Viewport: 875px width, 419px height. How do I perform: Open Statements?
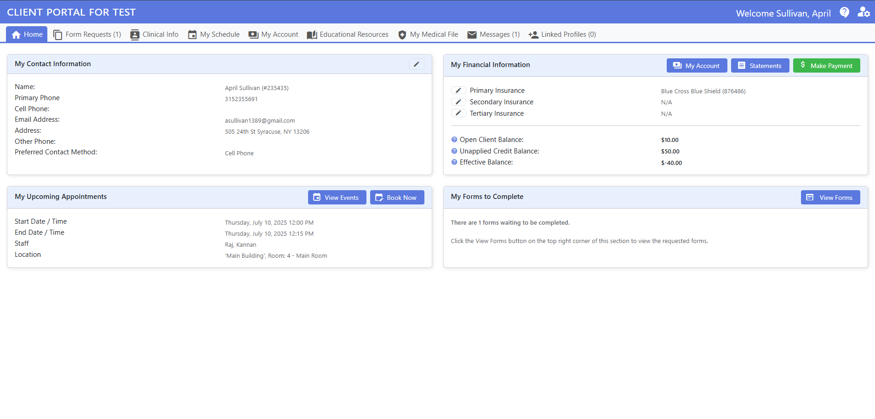click(760, 65)
